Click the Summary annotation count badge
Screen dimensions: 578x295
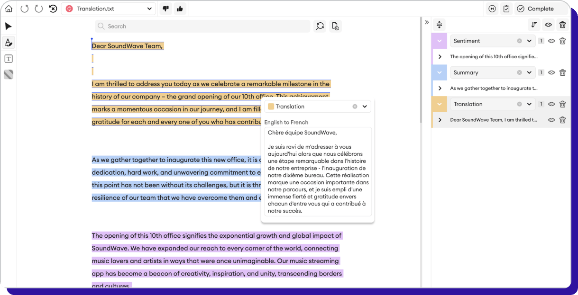coord(541,72)
